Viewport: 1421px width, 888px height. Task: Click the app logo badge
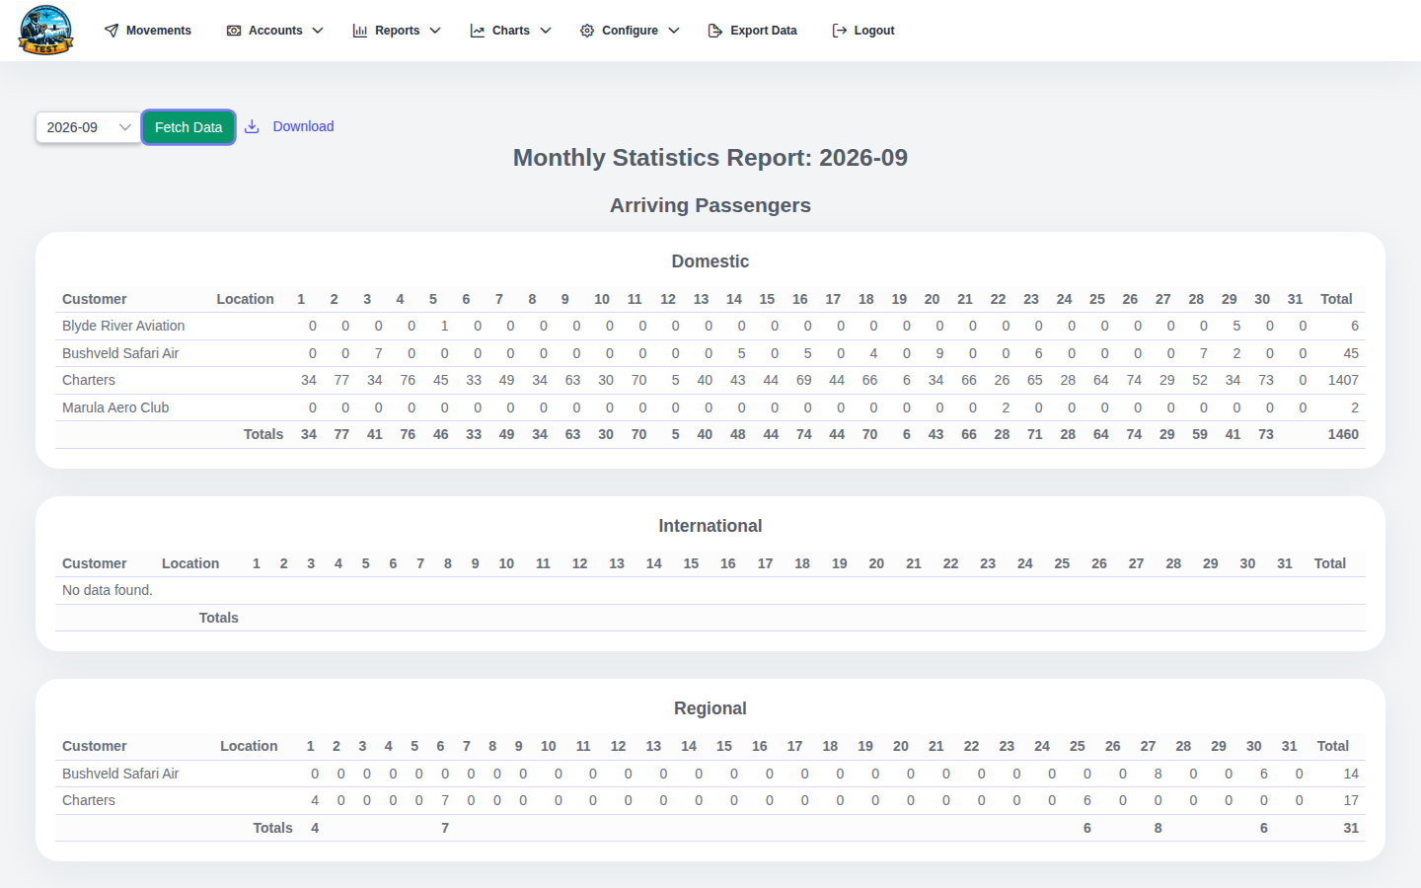click(45, 30)
